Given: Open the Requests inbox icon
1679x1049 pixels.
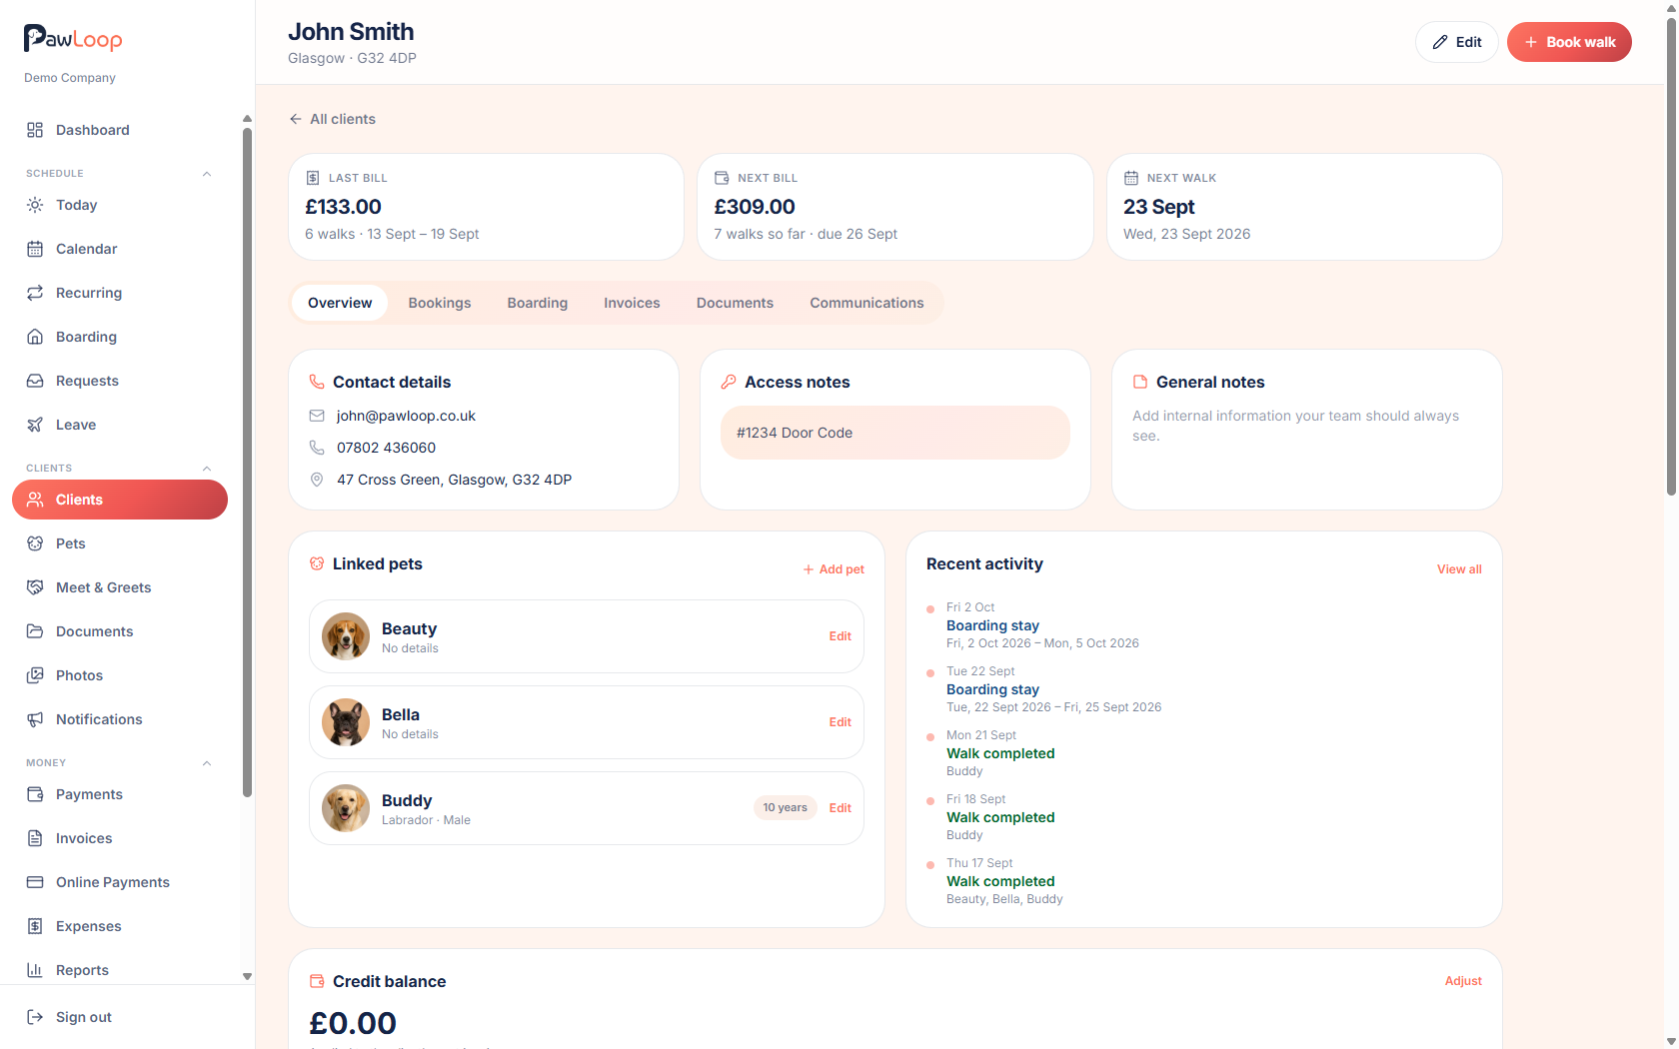Looking at the screenshot, I should point(35,381).
